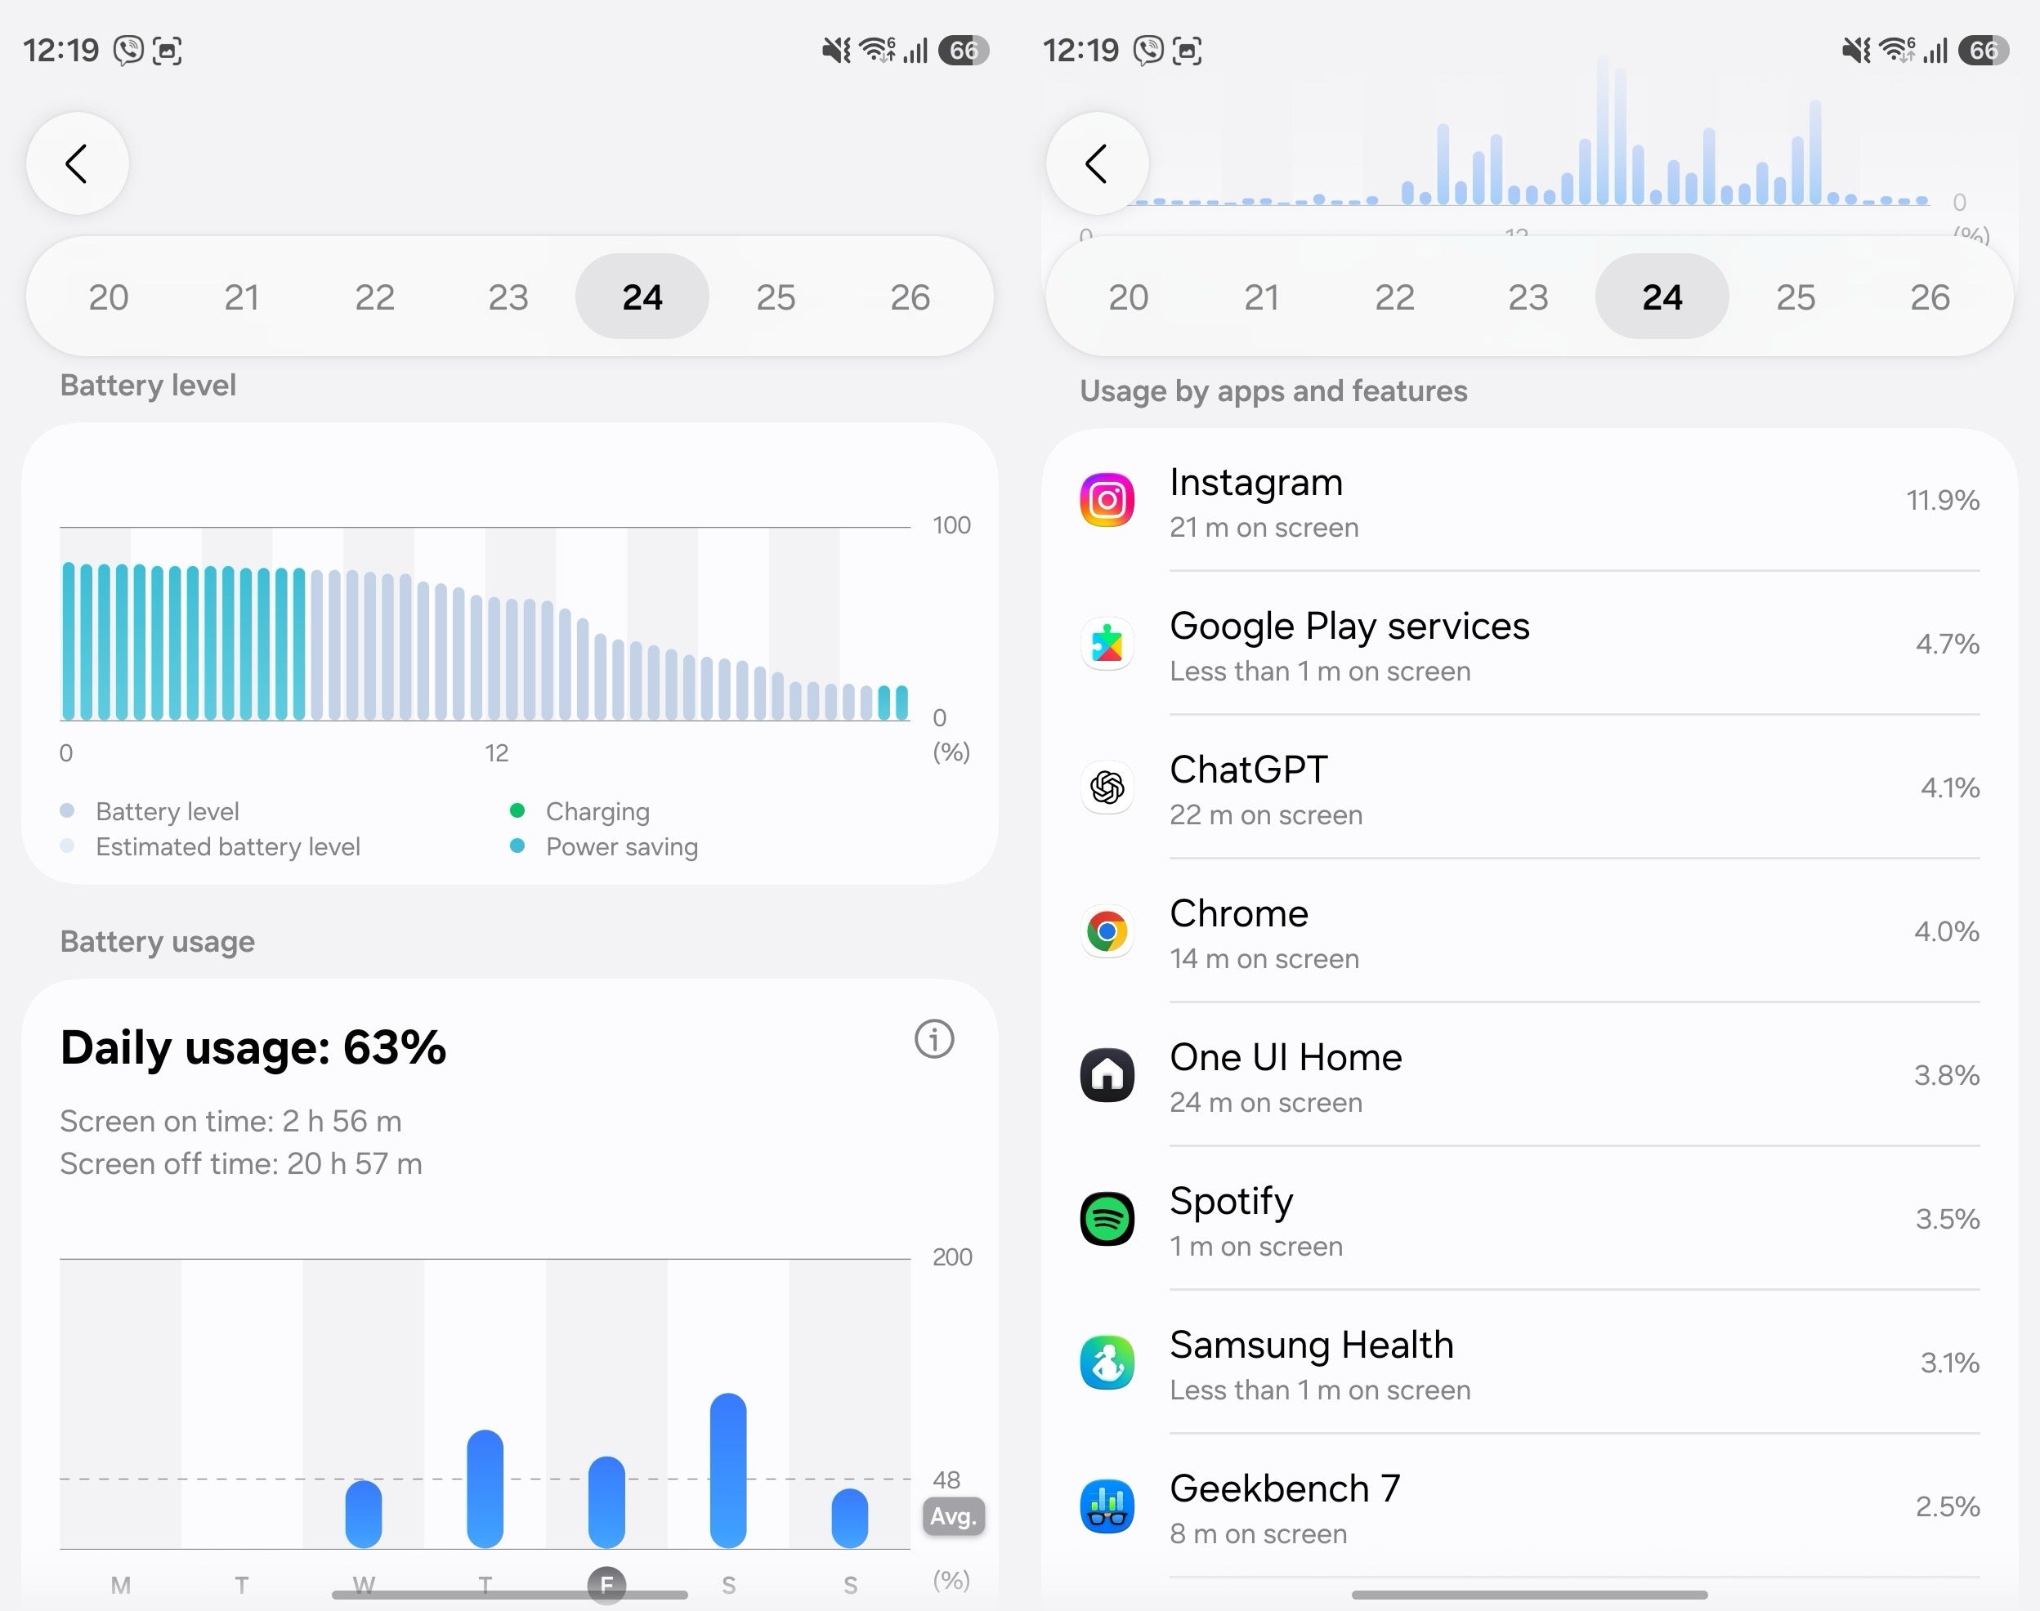Image resolution: width=2040 pixels, height=1611 pixels.
Task: Tap the One UI Home icon
Action: click(x=1107, y=1075)
